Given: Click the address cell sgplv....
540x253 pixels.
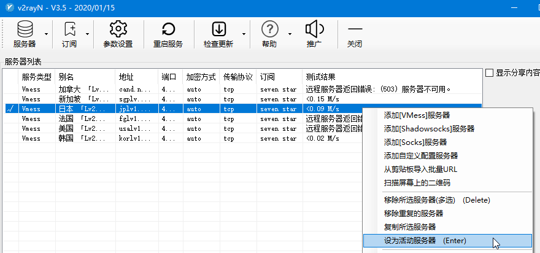Looking at the screenshot, I should click(134, 99).
